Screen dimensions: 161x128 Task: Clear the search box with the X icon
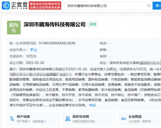(x=149, y=6)
